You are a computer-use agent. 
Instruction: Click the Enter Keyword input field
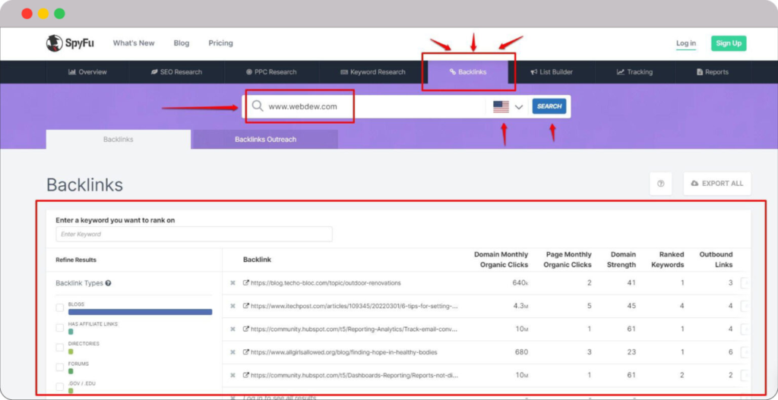click(194, 234)
